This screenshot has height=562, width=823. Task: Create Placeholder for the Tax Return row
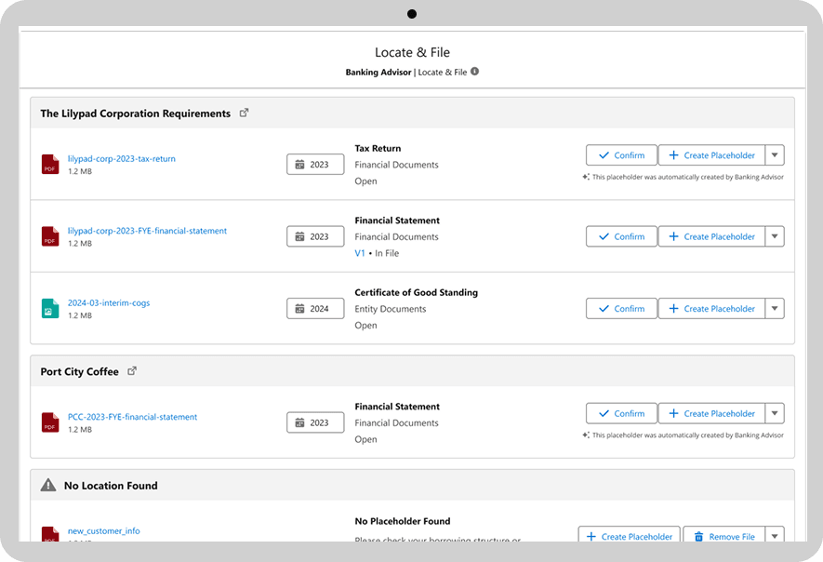click(x=711, y=155)
